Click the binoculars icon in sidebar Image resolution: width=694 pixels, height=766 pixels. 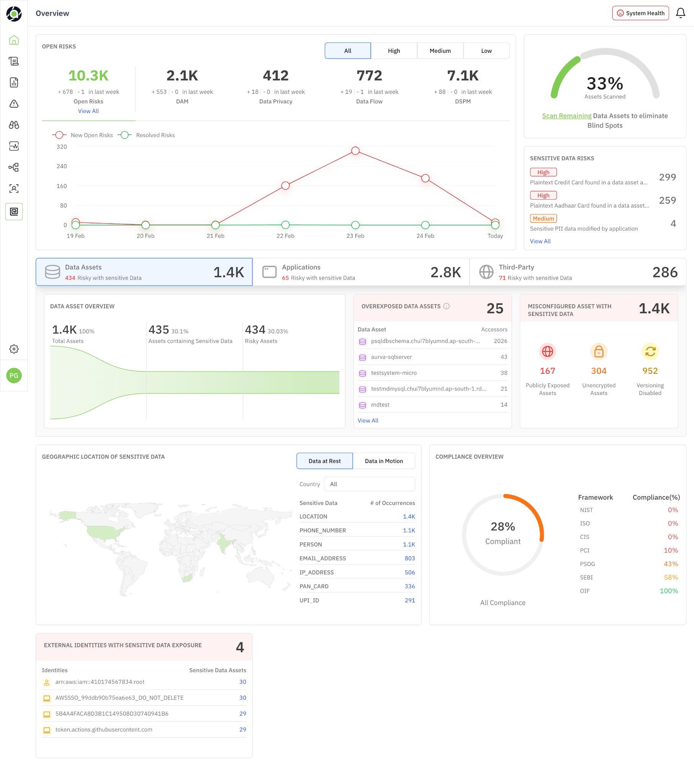tap(14, 125)
